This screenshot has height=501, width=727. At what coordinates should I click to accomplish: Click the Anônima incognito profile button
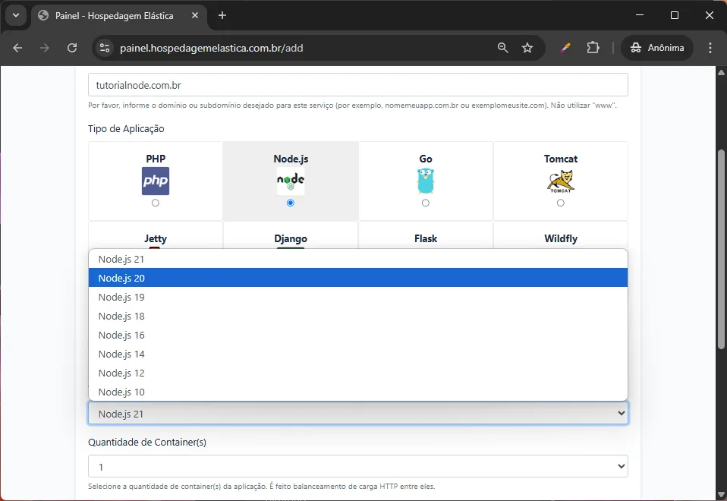tap(657, 48)
